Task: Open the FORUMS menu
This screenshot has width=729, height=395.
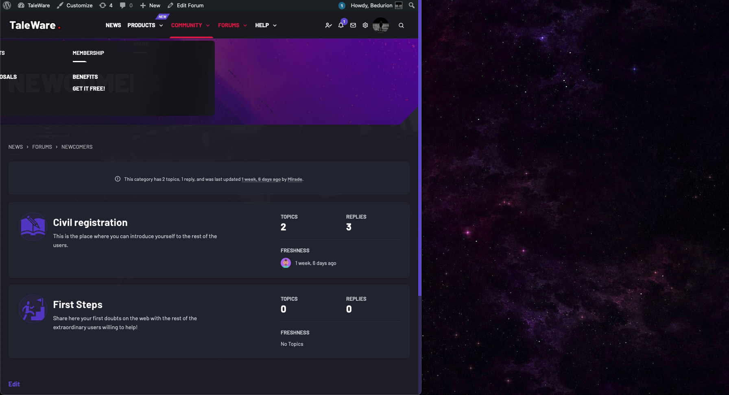Action: pos(229,25)
